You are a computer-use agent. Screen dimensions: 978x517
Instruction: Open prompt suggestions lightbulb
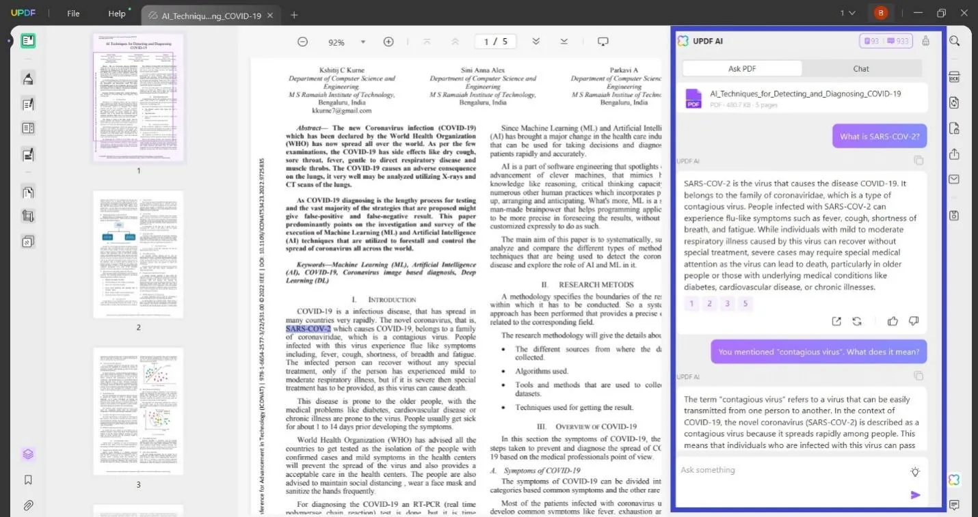click(x=915, y=472)
